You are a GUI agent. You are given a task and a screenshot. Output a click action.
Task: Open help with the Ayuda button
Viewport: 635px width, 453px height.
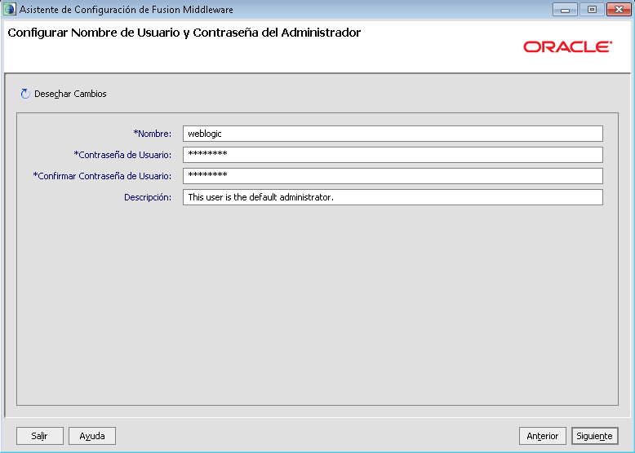pos(92,436)
